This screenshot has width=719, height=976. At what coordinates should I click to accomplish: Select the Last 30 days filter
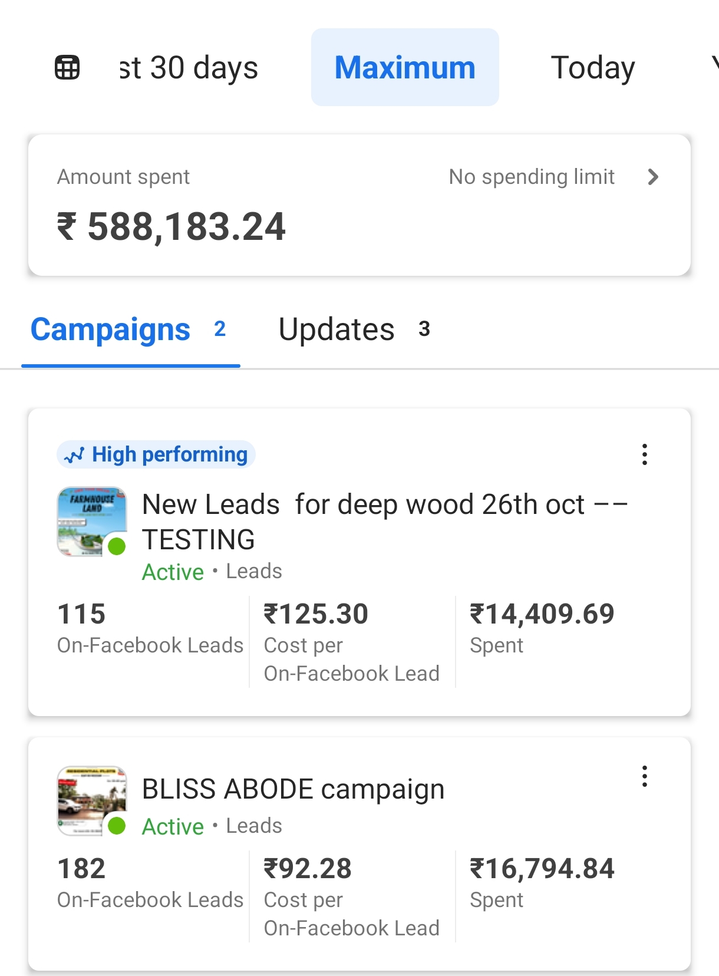pyautogui.click(x=189, y=67)
